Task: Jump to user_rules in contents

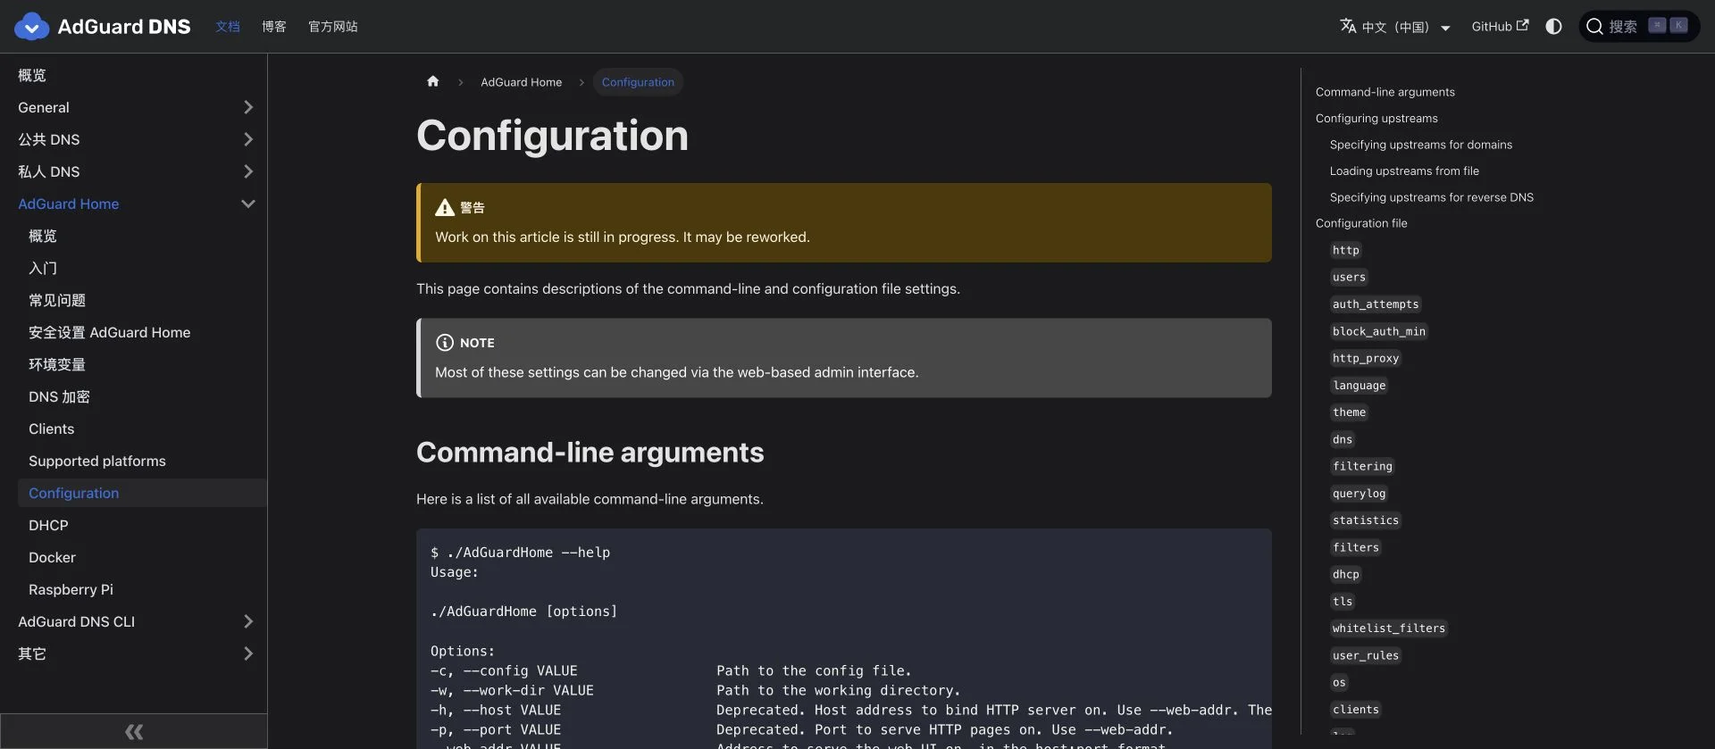Action: pos(1366,655)
